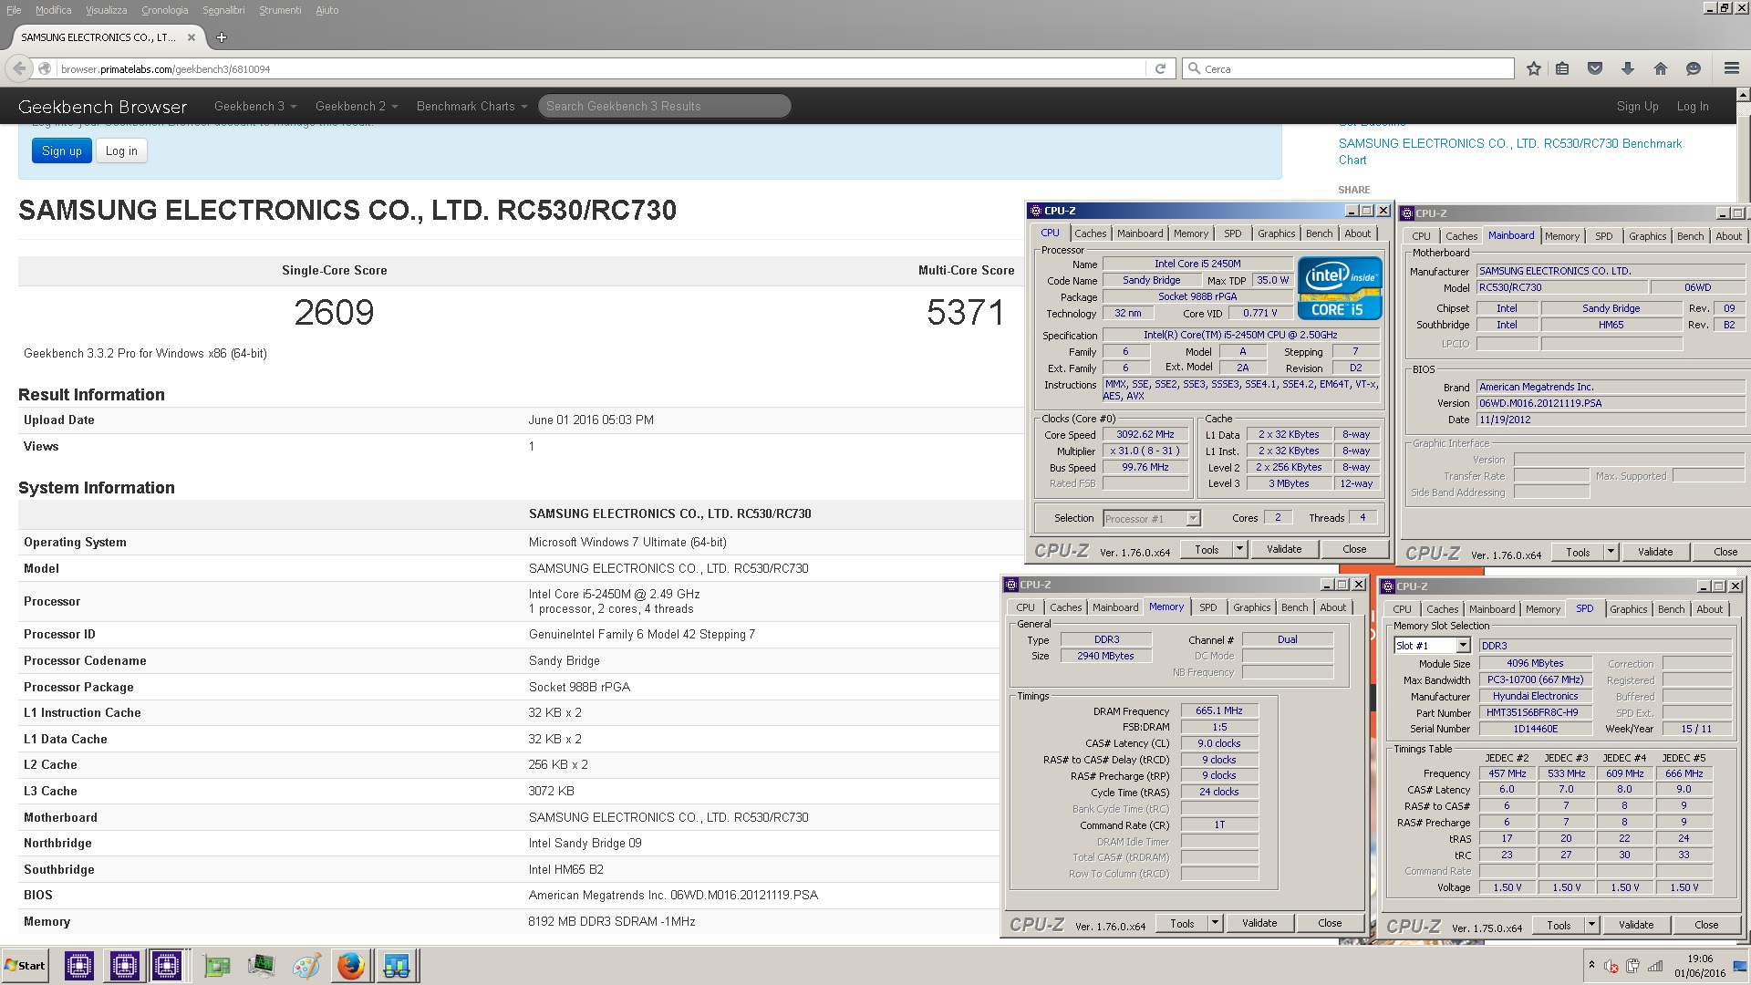Click the Windows Start button
1751x985 pixels.
tap(26, 965)
